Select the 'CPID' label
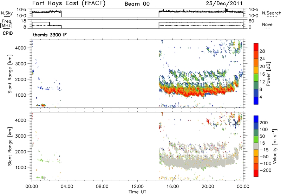 (x=8, y=33)
